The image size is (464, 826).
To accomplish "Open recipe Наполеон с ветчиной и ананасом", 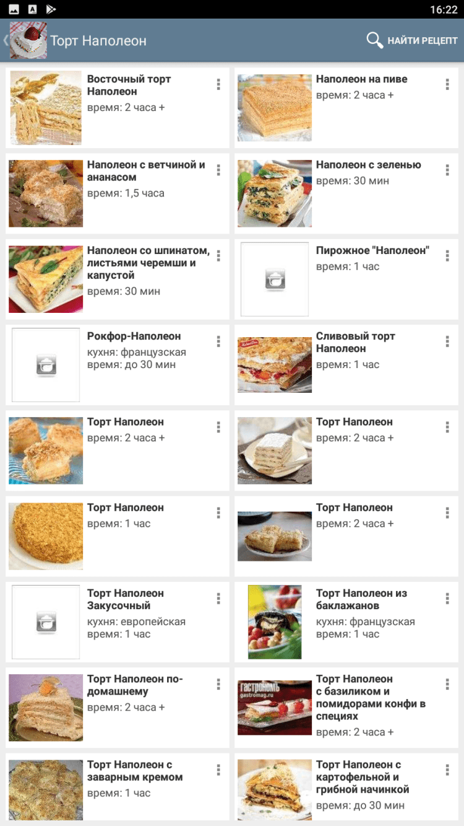I will (146, 171).
